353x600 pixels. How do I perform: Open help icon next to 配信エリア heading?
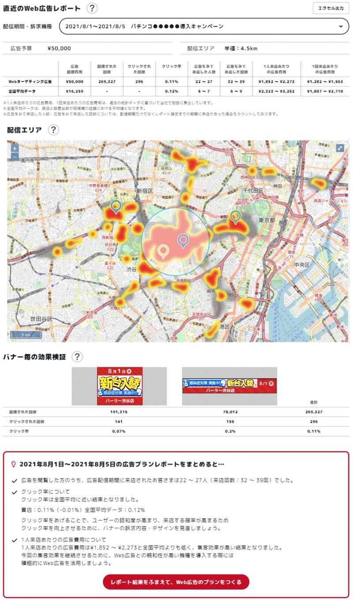(53, 130)
